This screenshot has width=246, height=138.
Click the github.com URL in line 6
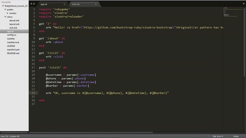[128, 27]
